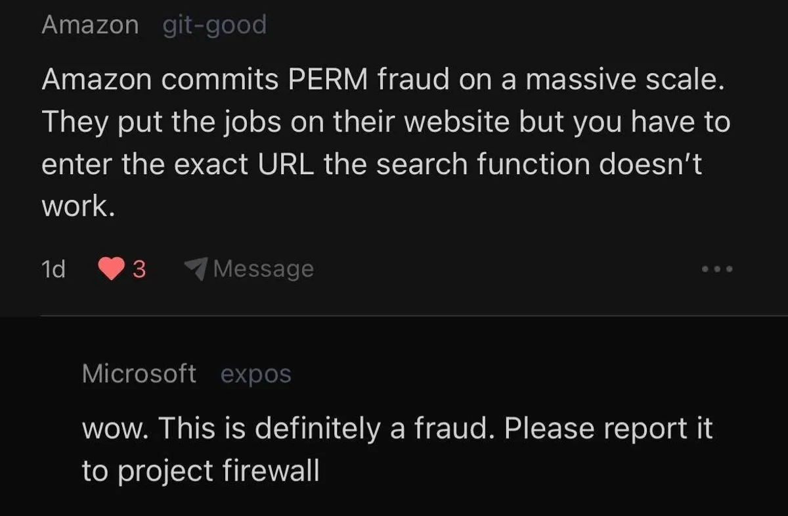Click the final word "work." of post
The image size is (788, 516).
tap(78, 206)
